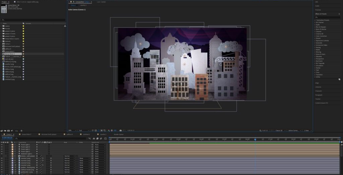This screenshot has width=343, height=175.
Task: Open the Libraries panel
Action: tap(318, 87)
